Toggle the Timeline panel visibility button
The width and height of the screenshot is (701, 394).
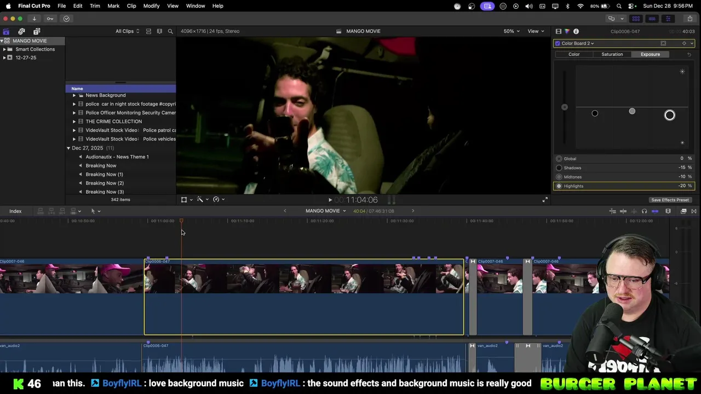point(652,19)
